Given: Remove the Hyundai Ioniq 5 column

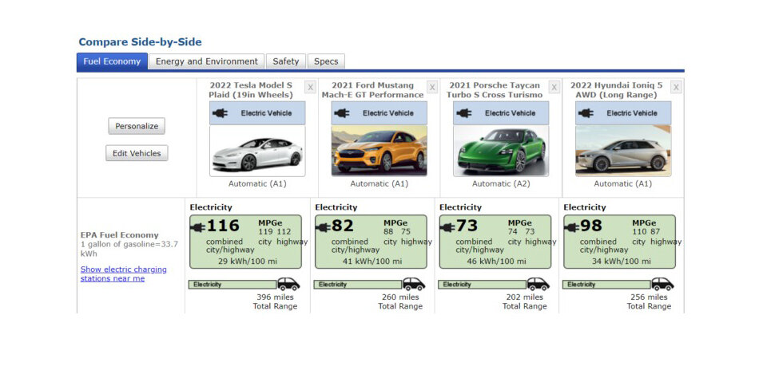Looking at the screenshot, I should (676, 87).
